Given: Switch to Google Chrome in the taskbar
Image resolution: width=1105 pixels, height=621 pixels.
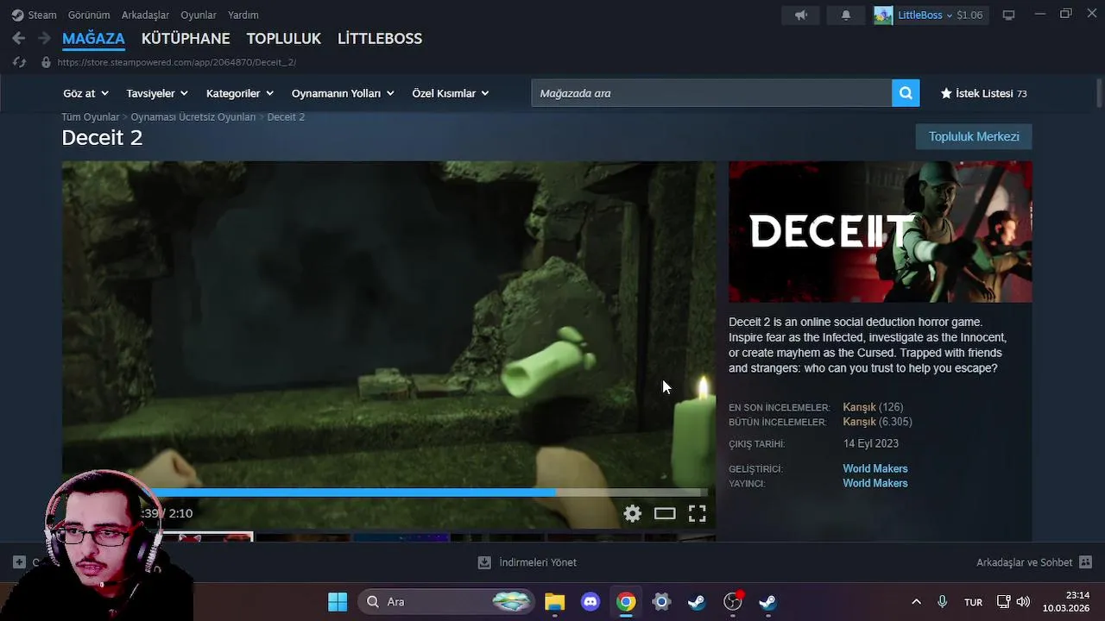Looking at the screenshot, I should click(626, 601).
